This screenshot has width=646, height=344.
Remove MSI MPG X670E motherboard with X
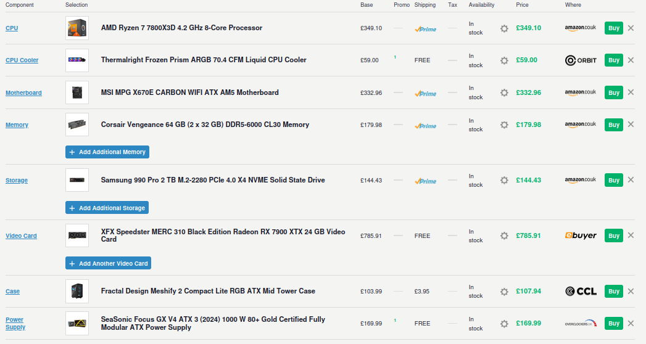(631, 92)
